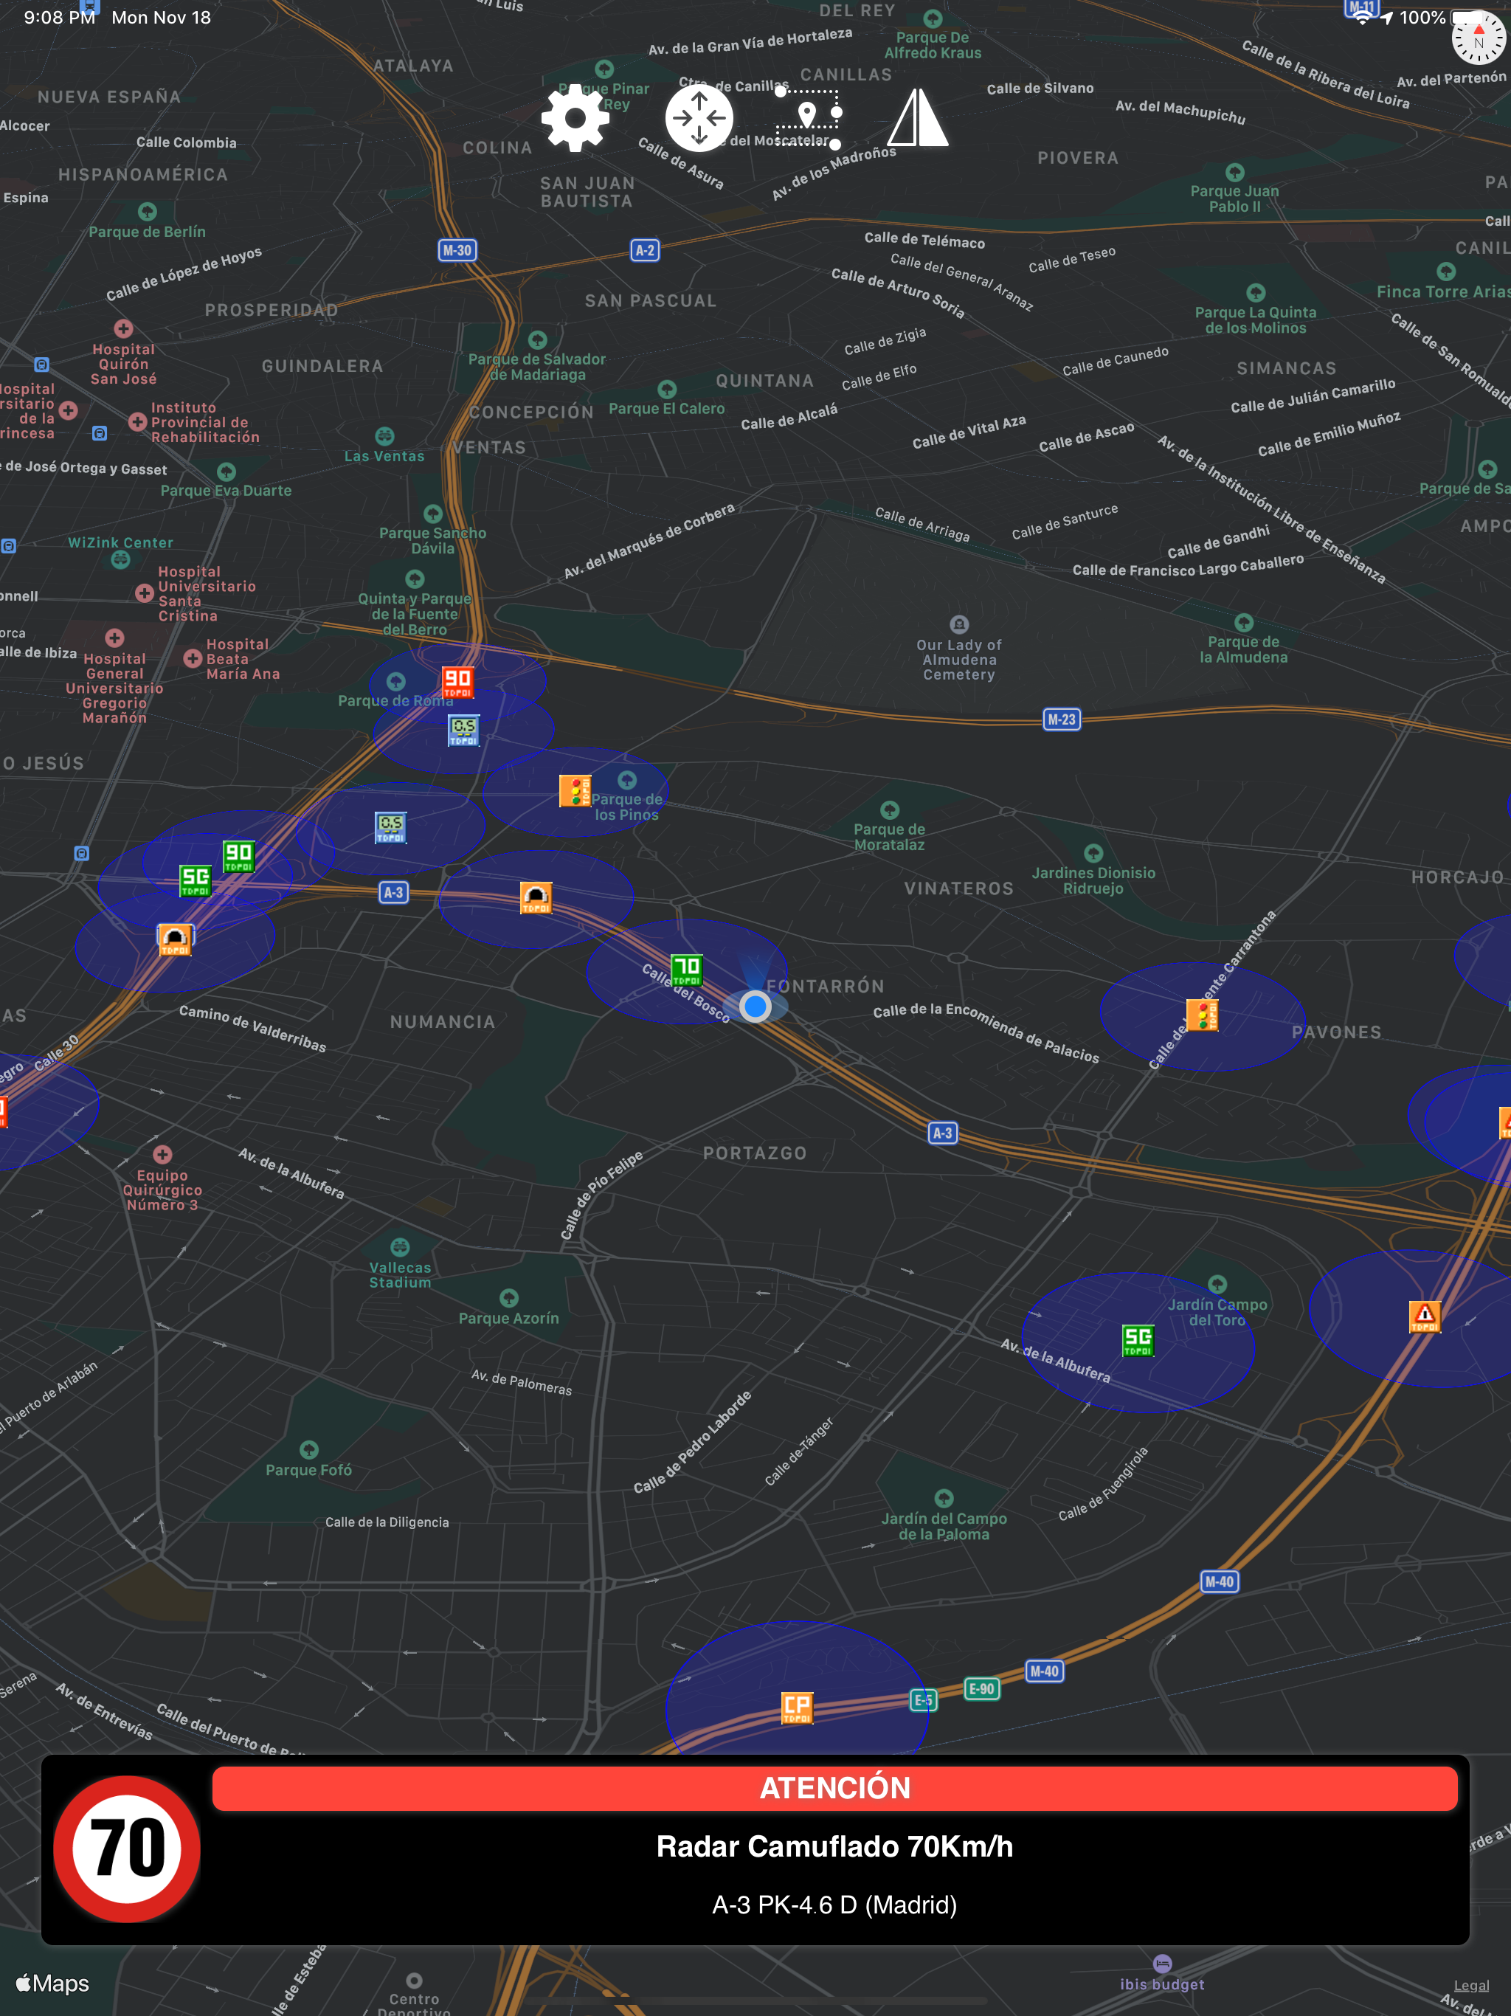Screen dimensions: 1511x2016
Task: Open the Legal link
Action: pos(1471,1985)
